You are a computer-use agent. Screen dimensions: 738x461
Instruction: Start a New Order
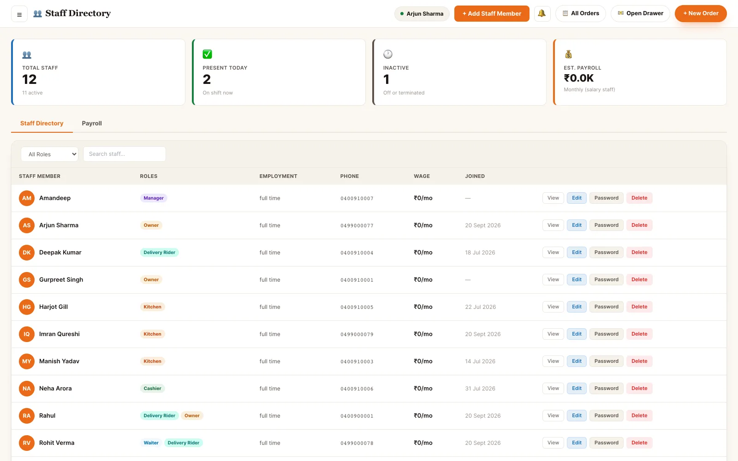tap(701, 13)
